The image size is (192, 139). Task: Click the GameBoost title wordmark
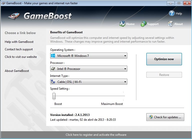pyautogui.click(x=48, y=16)
